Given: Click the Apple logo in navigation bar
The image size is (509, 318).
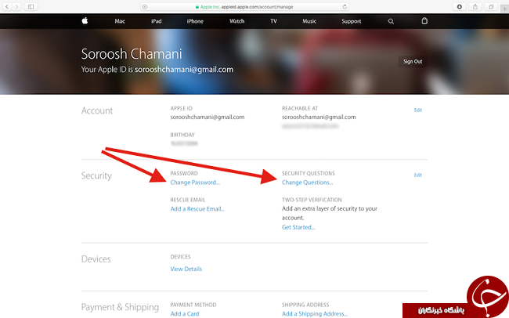Looking at the screenshot, I should [x=85, y=21].
